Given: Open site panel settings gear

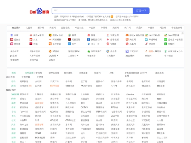Looking at the screenshot, I should 183,33.
